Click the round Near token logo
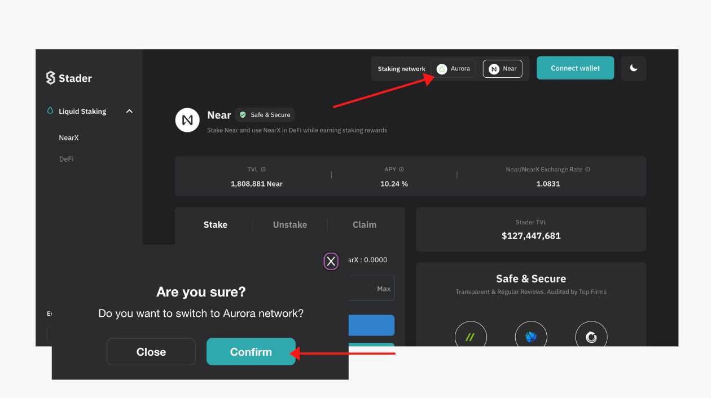Screen dimensions: 711x398 click(187, 120)
